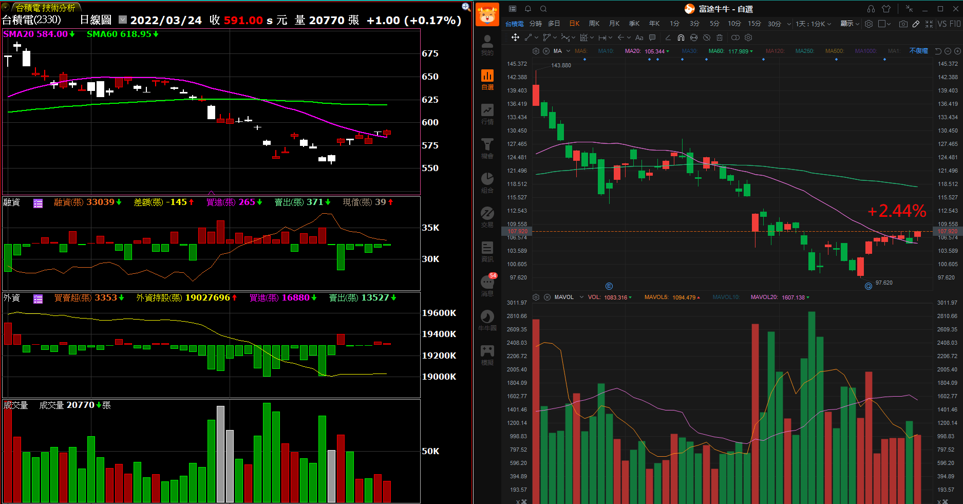Hide drawings using the crossed-eye icon

click(x=707, y=38)
